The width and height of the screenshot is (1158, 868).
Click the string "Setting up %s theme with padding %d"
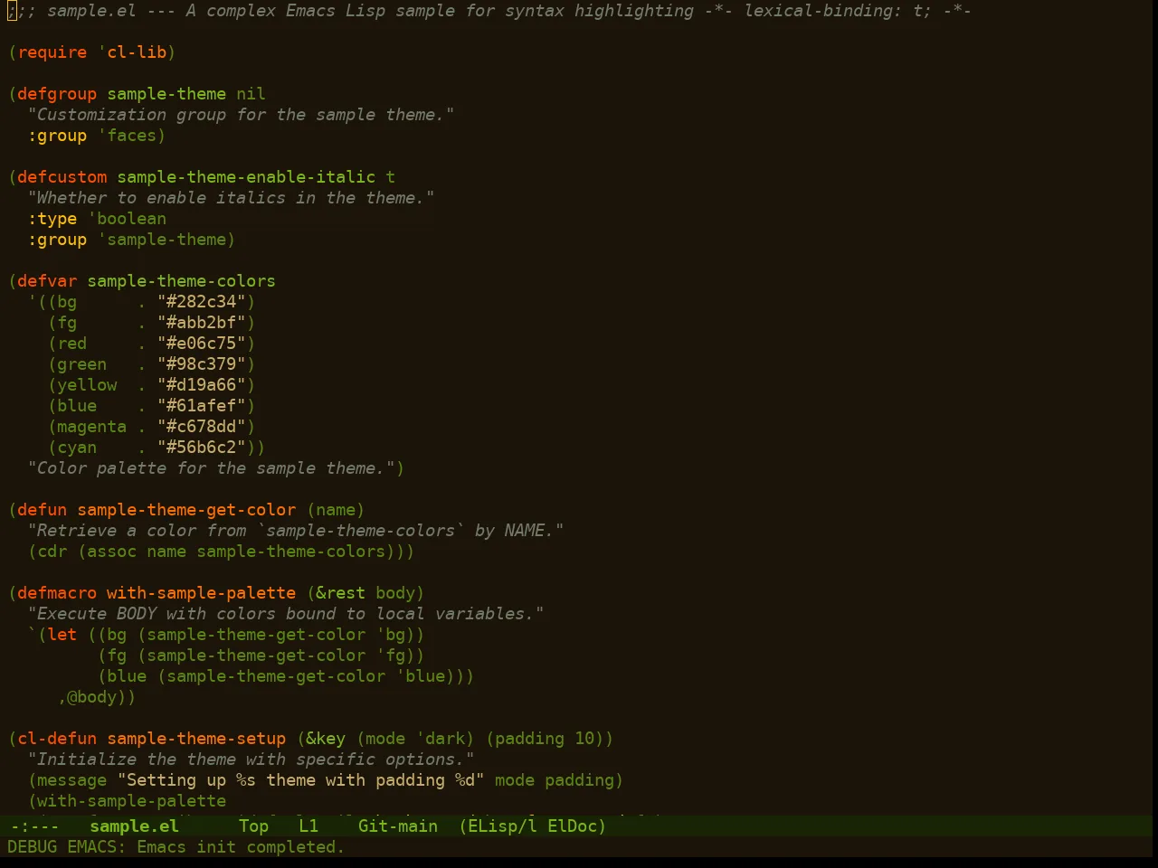click(x=300, y=780)
